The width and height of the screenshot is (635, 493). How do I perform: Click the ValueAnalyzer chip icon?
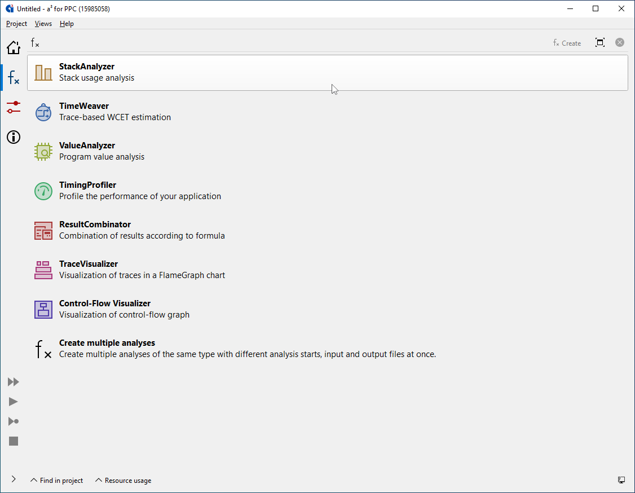43,152
